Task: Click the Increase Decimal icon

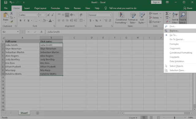Action: (106, 21)
